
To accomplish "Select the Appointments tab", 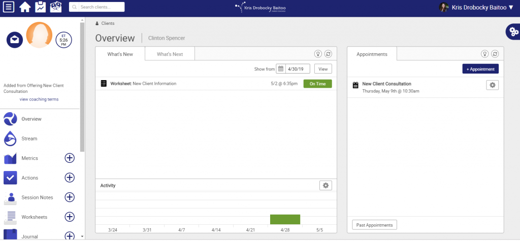I will pos(372,54).
